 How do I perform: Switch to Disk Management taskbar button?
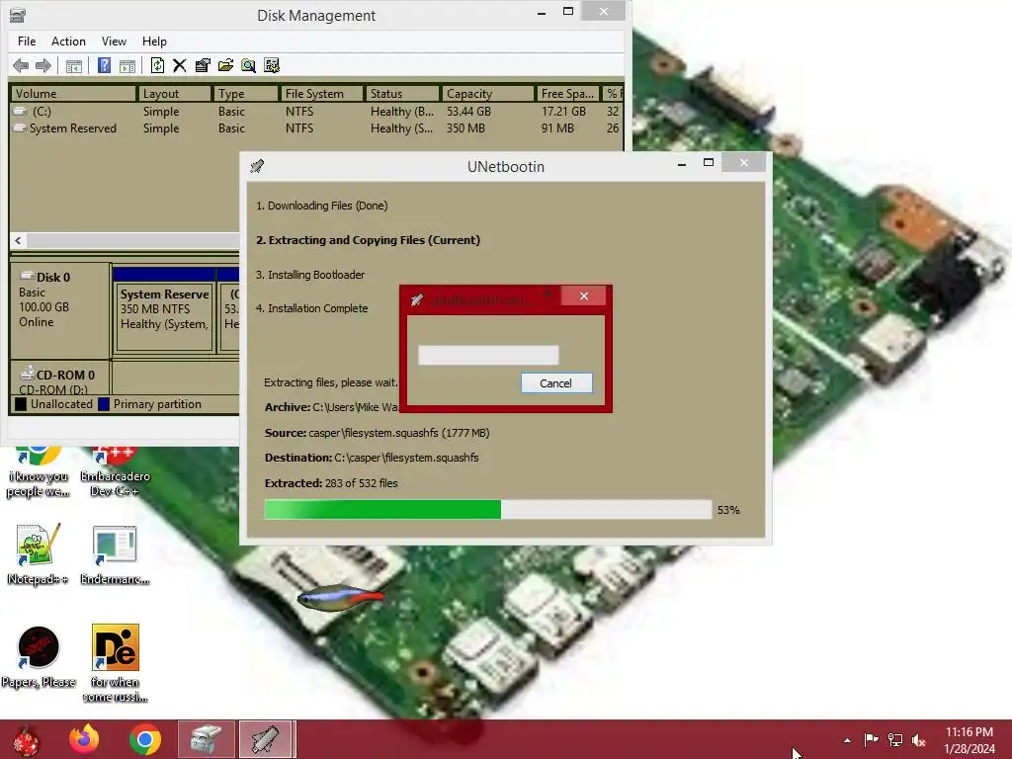(207, 739)
